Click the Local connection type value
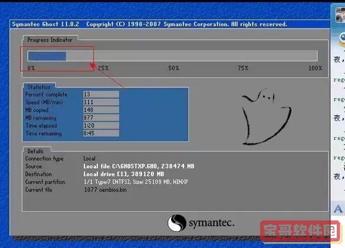Screen dimensions: 345x248 [89, 158]
